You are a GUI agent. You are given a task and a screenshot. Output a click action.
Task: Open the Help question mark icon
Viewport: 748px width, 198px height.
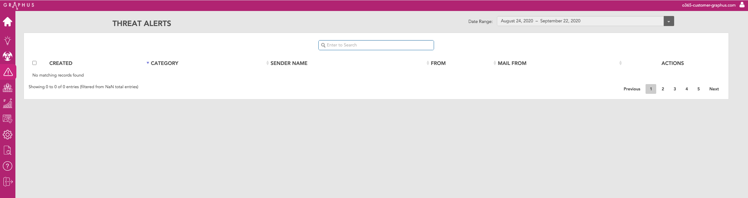(x=8, y=166)
